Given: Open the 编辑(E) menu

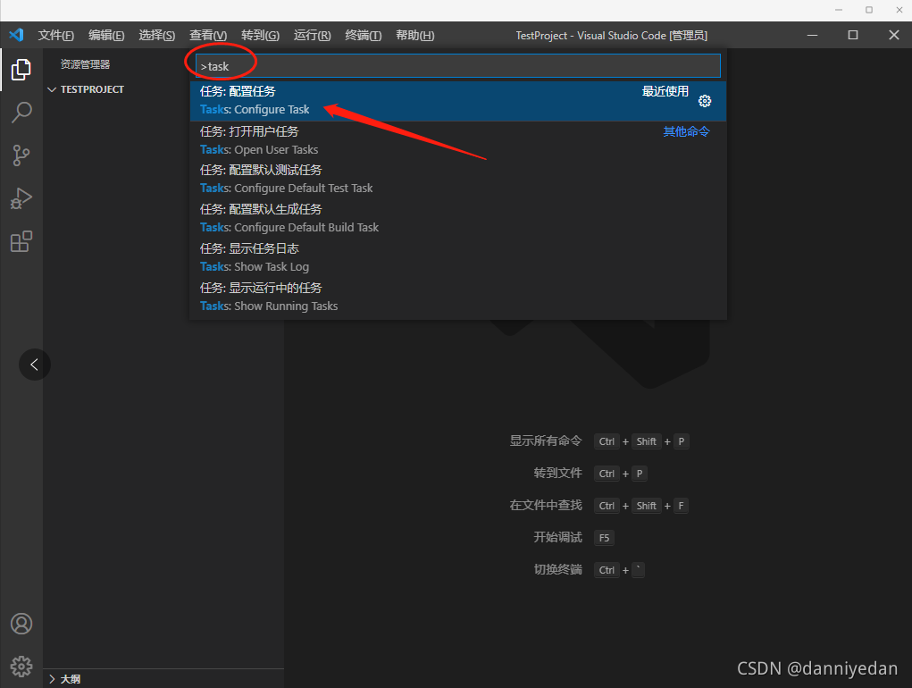Looking at the screenshot, I should 106,36.
